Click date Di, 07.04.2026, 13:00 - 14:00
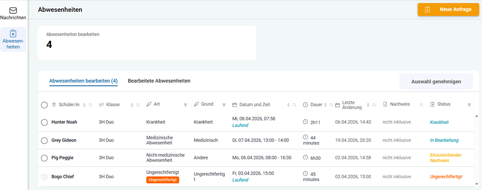This screenshot has width=482, height=190. [x=261, y=140]
